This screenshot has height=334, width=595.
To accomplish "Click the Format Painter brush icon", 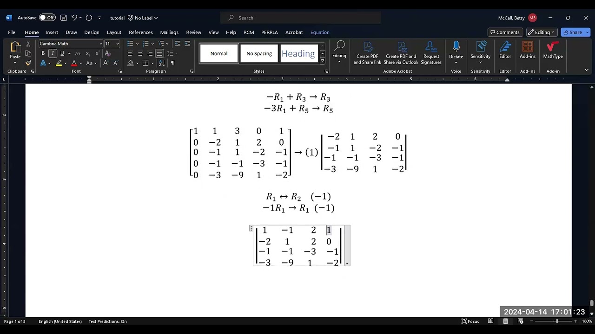I will (28, 63).
